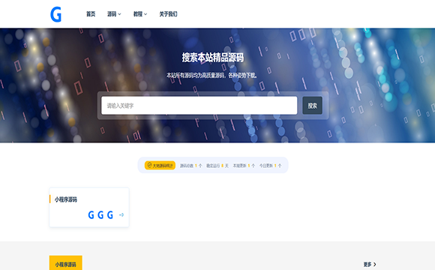Open the 小程序源码 category card title
435x270 pixels.
point(66,199)
